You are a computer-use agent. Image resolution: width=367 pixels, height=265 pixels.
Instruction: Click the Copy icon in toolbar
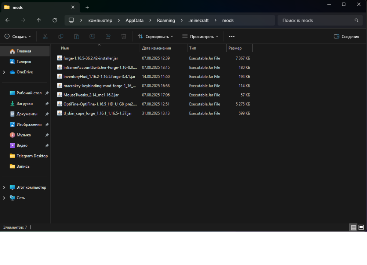pyautogui.click(x=61, y=36)
